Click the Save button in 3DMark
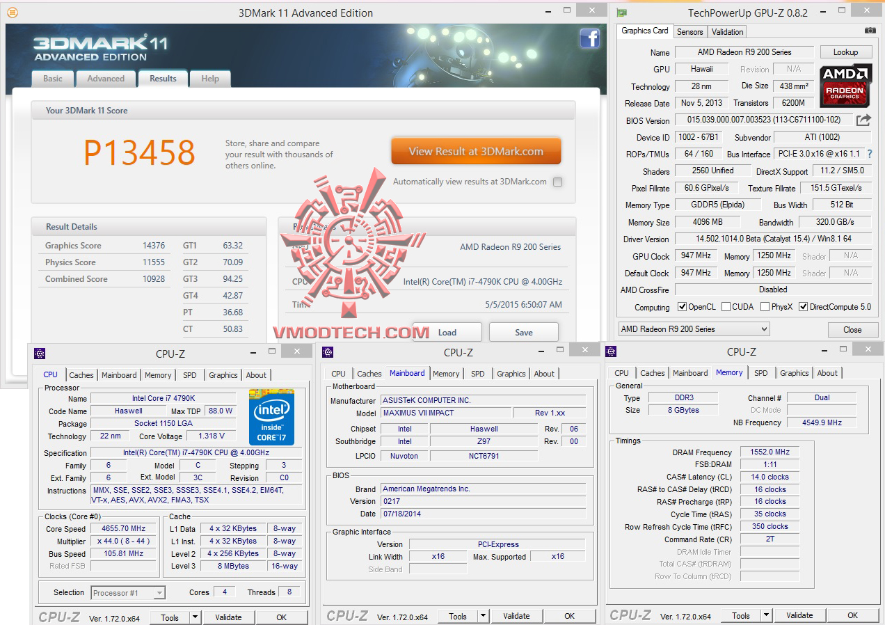This screenshot has height=625, width=885. click(524, 332)
